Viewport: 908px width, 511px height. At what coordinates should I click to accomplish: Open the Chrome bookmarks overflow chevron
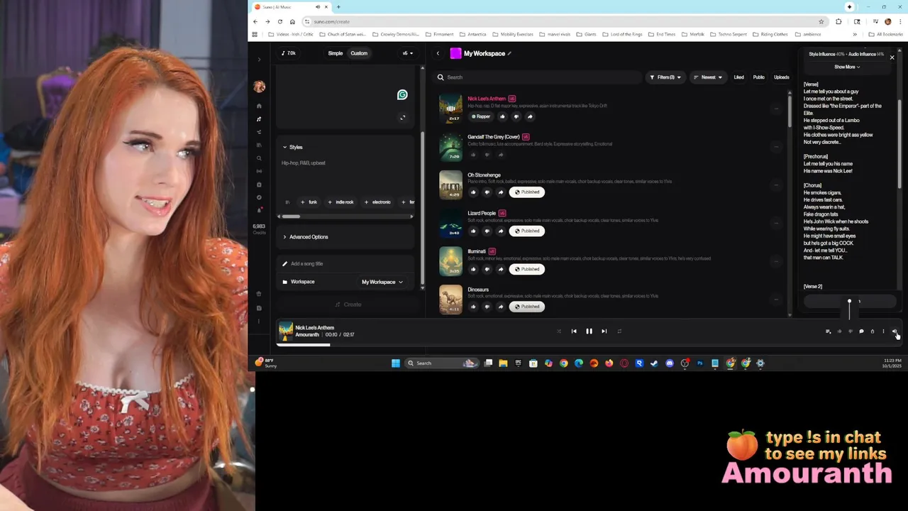[x=854, y=34]
